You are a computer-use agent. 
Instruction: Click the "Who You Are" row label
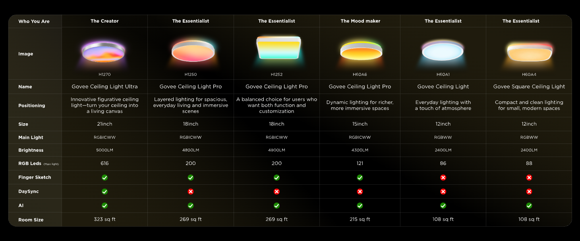coord(34,21)
